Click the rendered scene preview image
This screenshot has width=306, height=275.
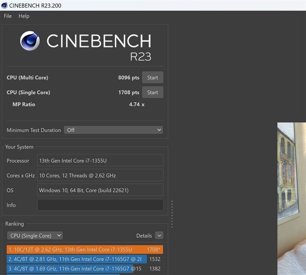coord(292,198)
